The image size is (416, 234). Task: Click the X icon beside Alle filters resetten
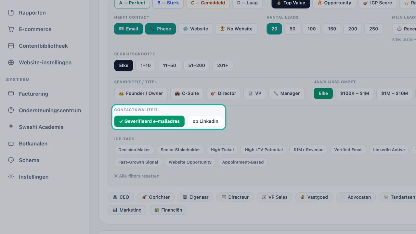[116, 176]
